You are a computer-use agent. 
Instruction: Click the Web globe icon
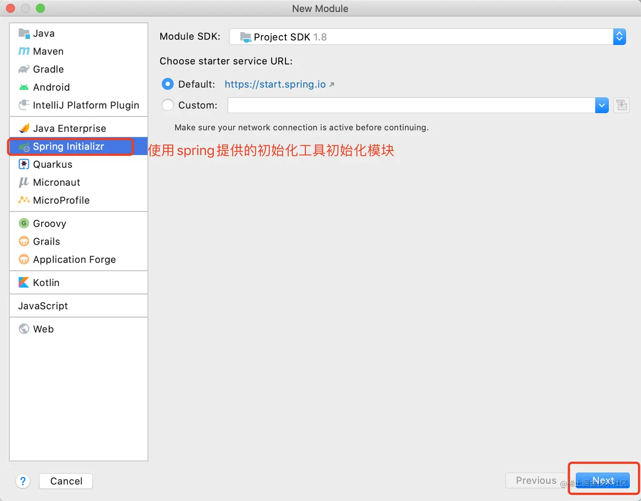tap(24, 329)
